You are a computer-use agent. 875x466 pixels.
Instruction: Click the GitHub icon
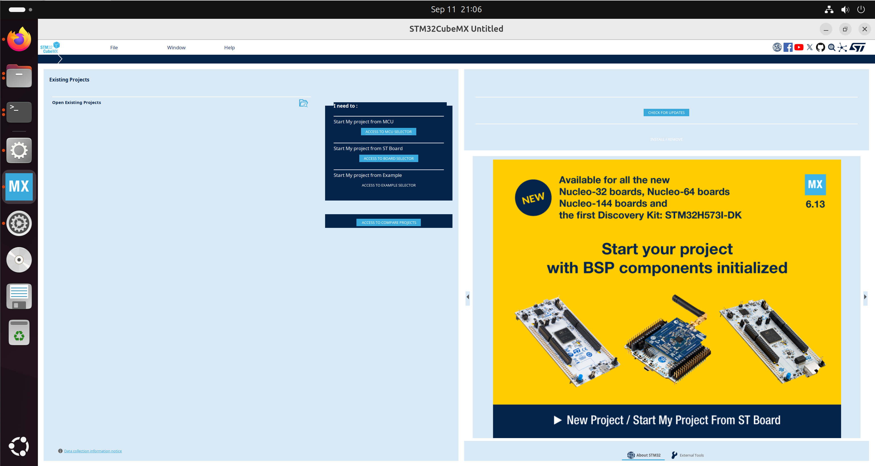click(x=820, y=48)
